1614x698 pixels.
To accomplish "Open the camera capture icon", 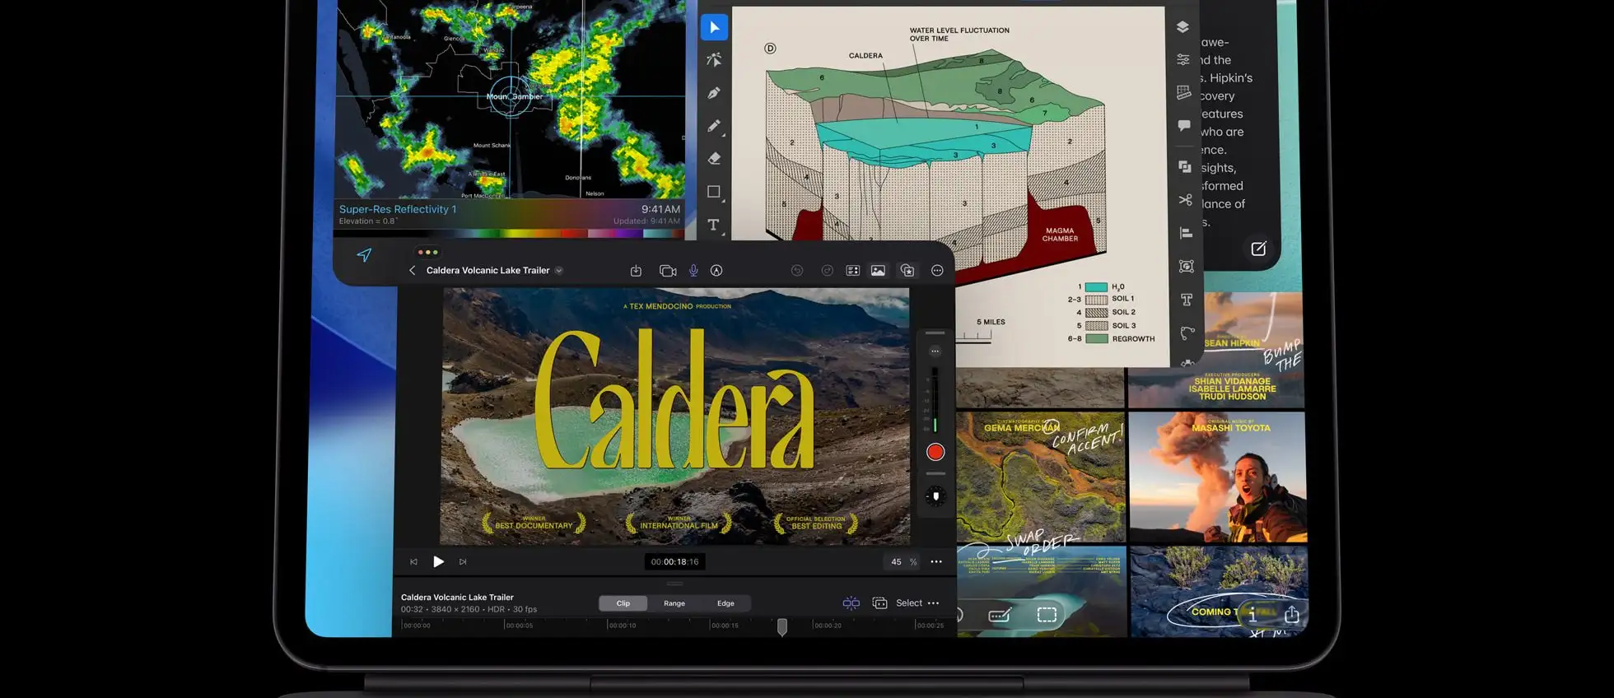I will pos(668,271).
